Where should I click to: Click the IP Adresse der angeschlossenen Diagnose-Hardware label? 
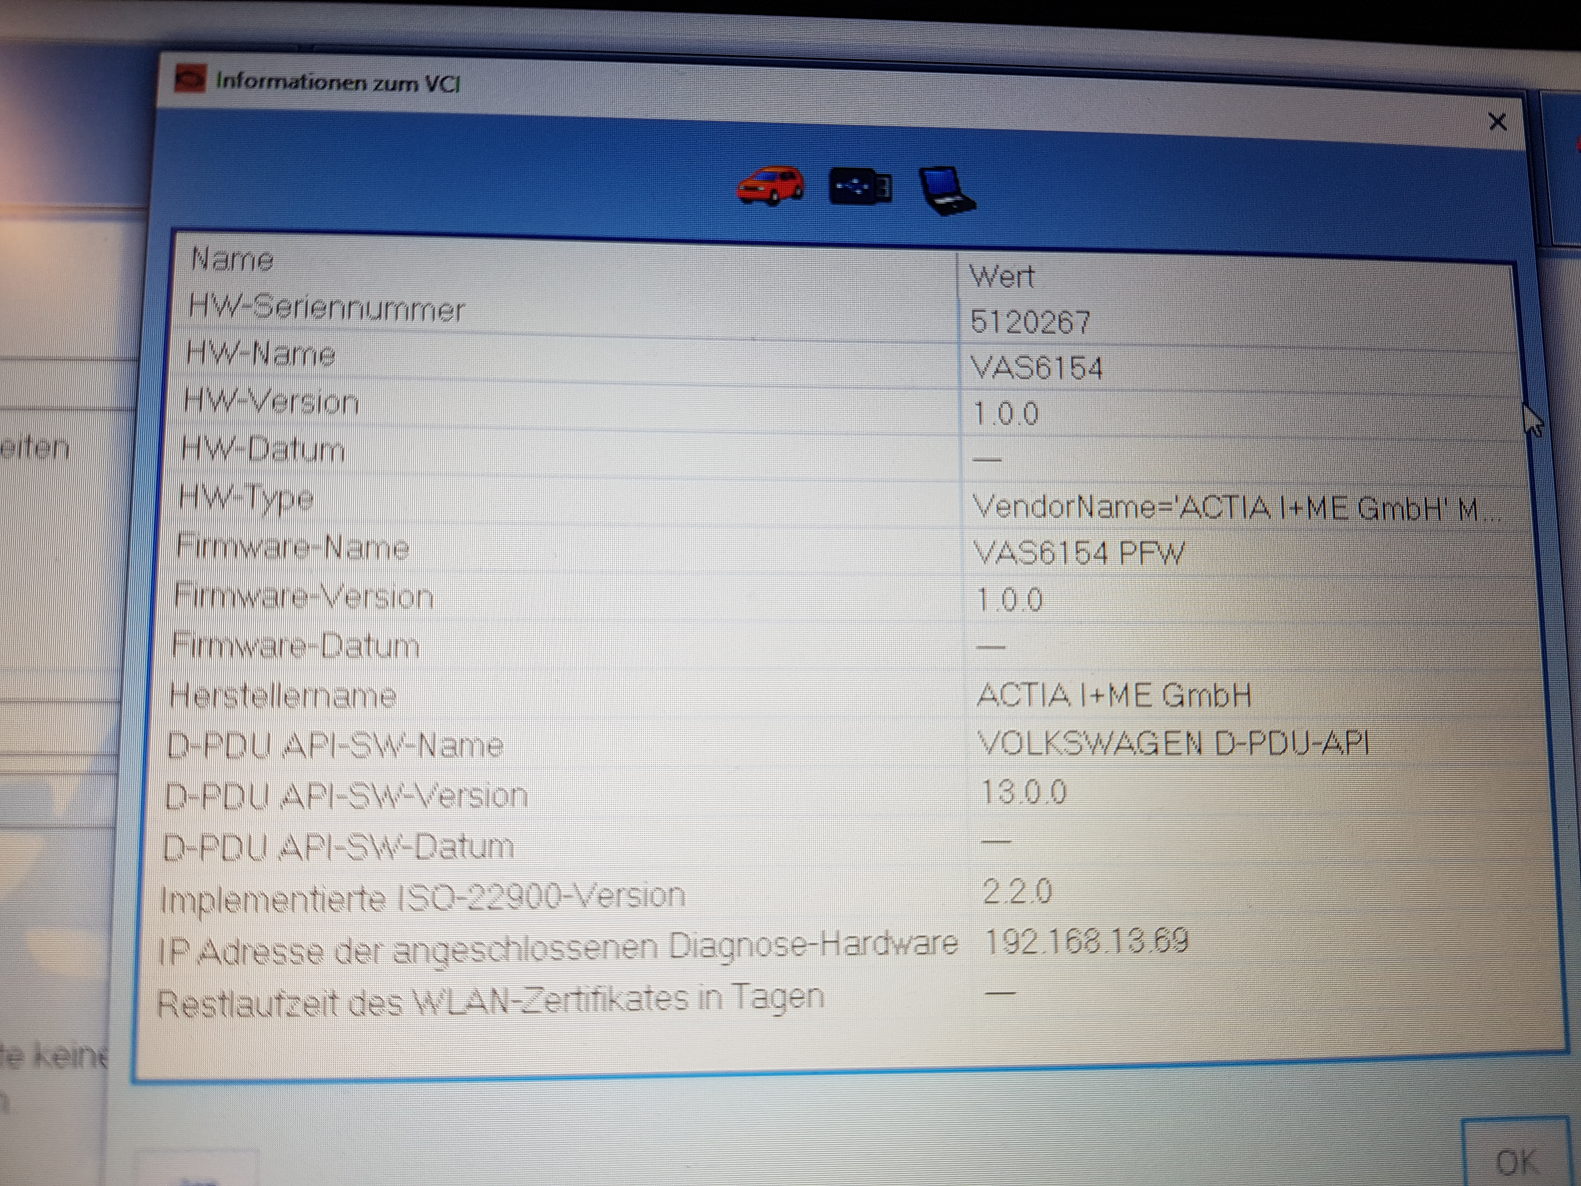[x=558, y=948]
